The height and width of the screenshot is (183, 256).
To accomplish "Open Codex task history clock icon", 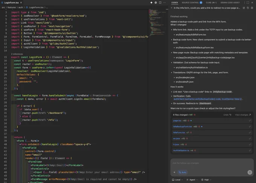I will pos(248,8).
